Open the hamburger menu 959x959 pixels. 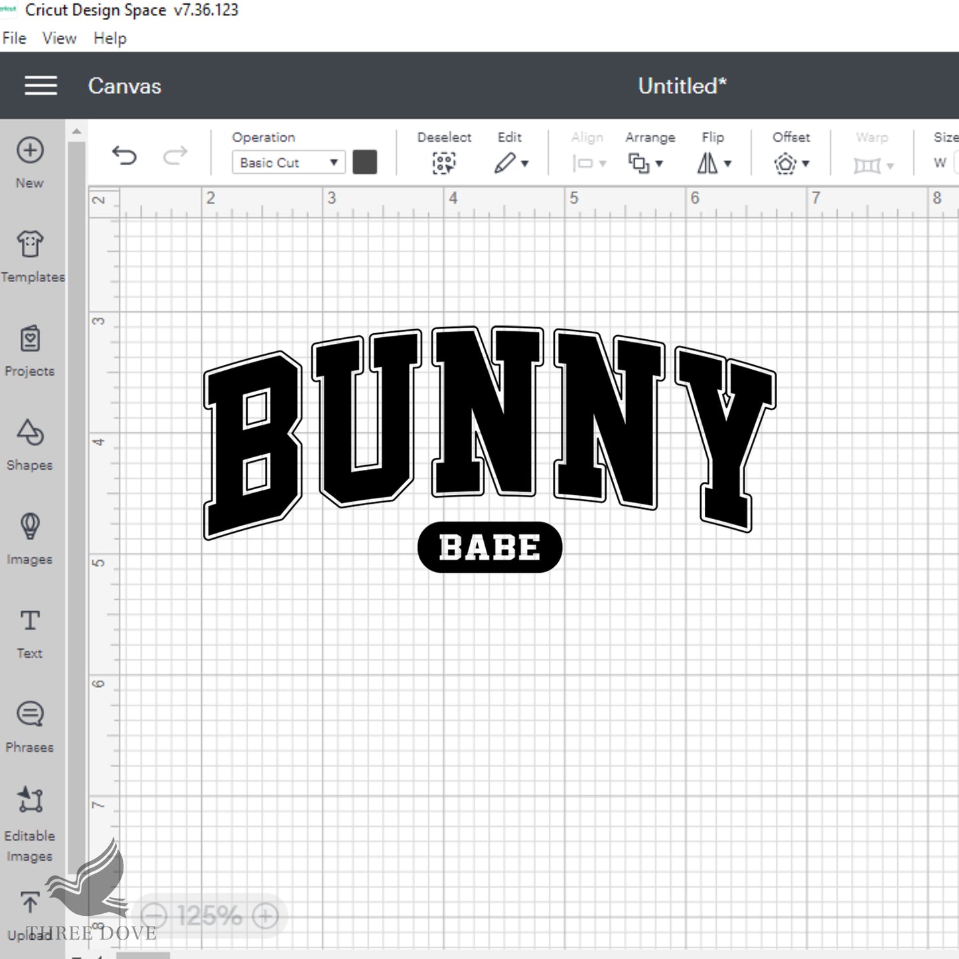pyautogui.click(x=40, y=86)
